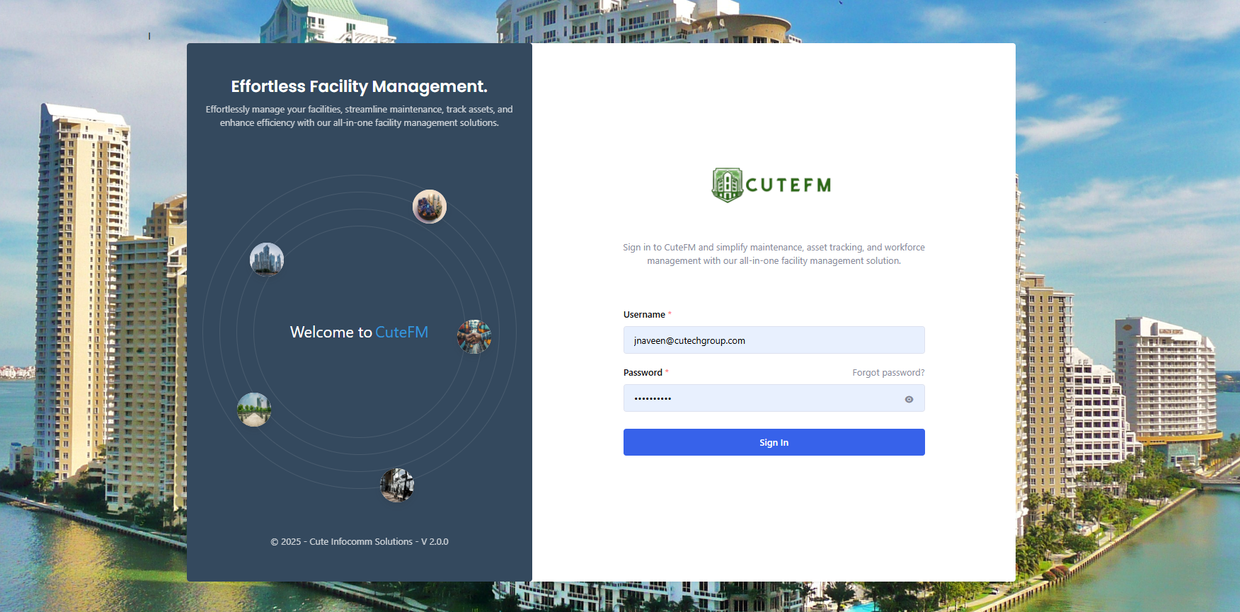The image size is (1240, 612).
Task: Click the Password field label
Action: (643, 373)
